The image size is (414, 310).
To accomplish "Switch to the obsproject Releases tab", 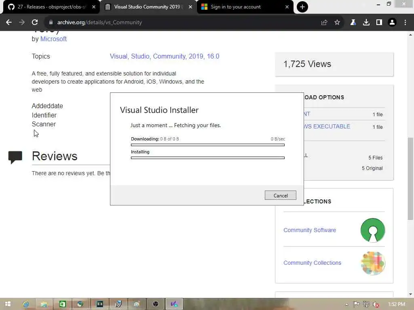I will coord(51,7).
